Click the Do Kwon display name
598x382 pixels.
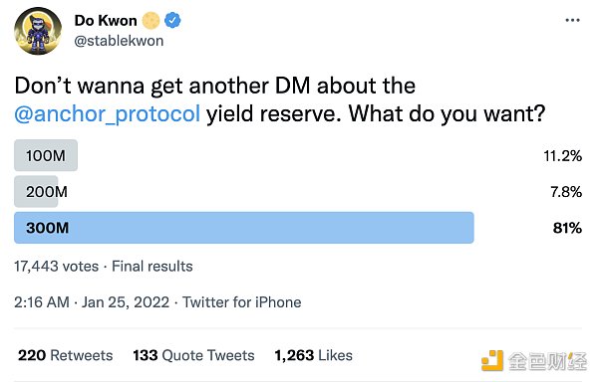[x=106, y=20]
